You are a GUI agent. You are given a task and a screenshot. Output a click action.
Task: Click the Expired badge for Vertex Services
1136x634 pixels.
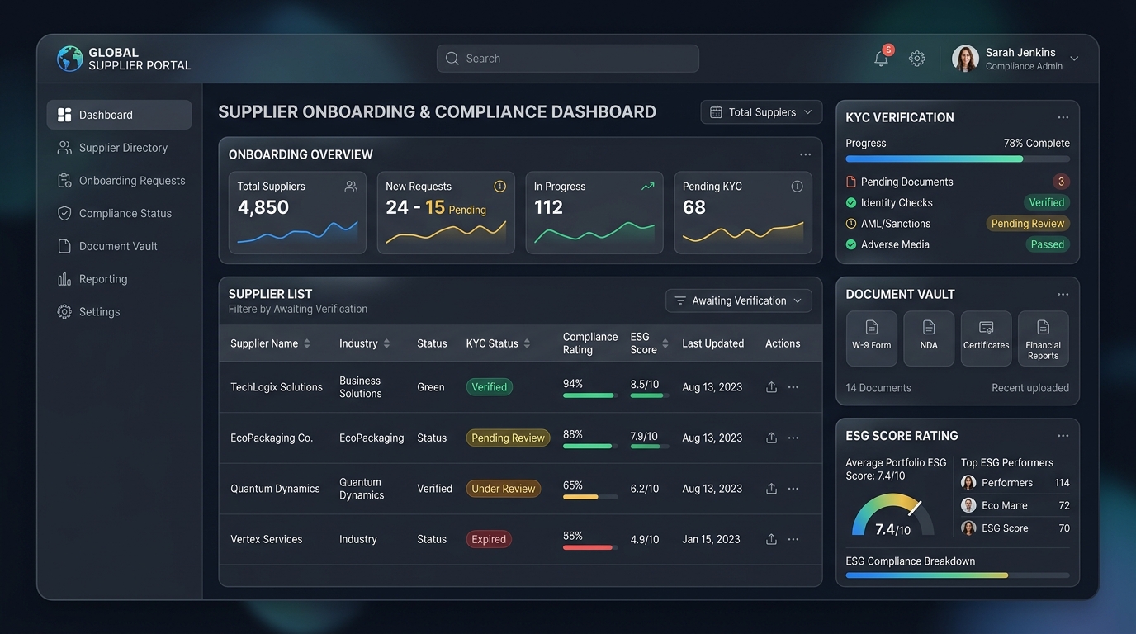[x=489, y=539]
